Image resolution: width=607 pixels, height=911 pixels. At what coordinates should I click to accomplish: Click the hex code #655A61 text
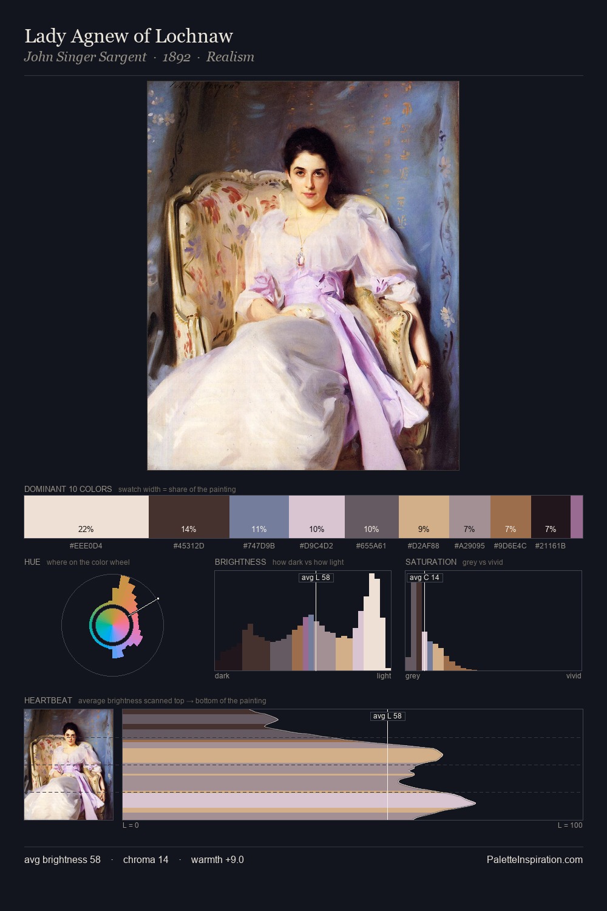click(x=371, y=546)
